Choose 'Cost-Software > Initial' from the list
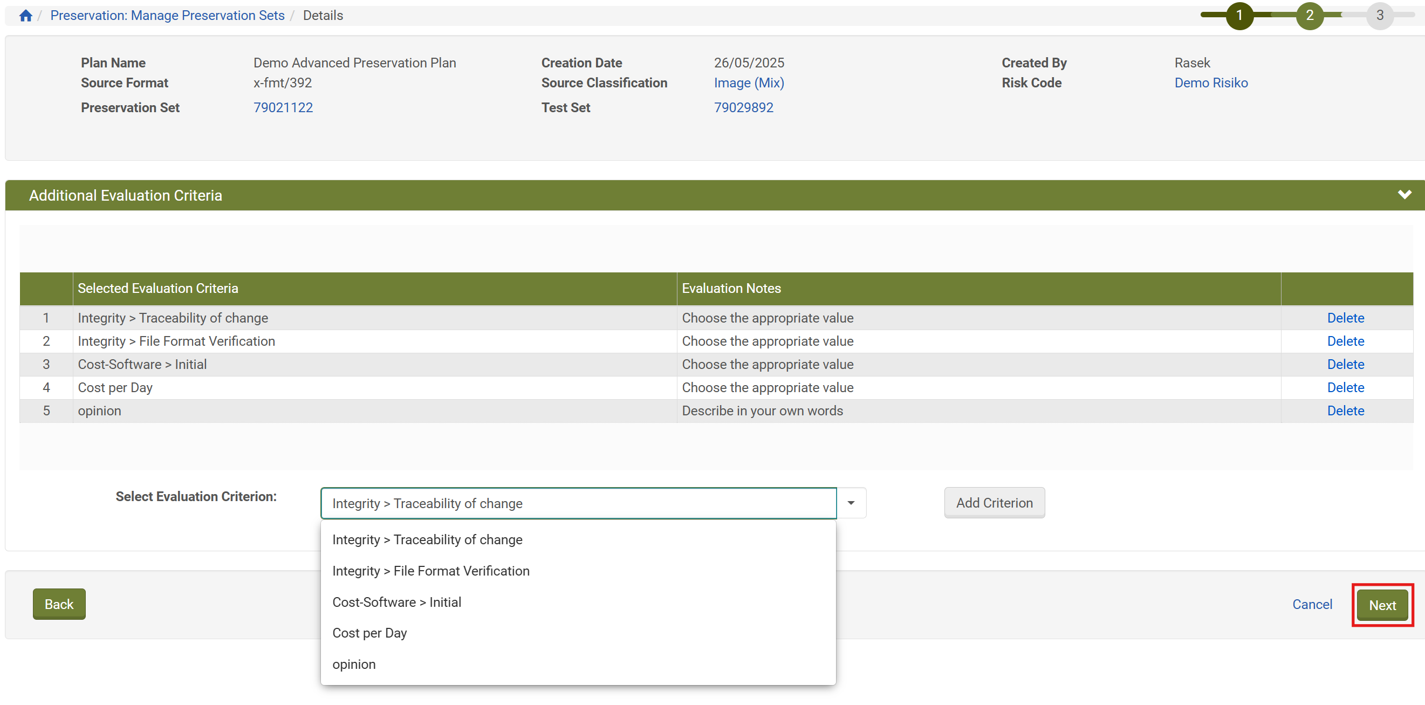The width and height of the screenshot is (1425, 705). click(396, 602)
